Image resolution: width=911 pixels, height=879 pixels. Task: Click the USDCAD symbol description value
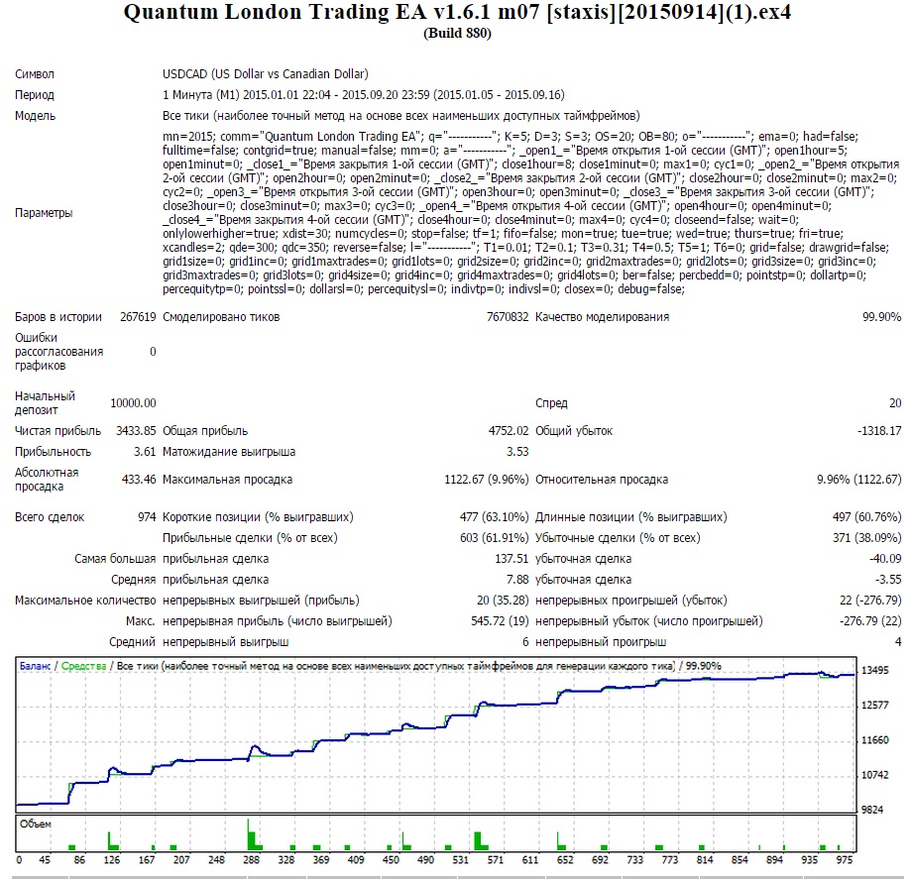pos(266,73)
